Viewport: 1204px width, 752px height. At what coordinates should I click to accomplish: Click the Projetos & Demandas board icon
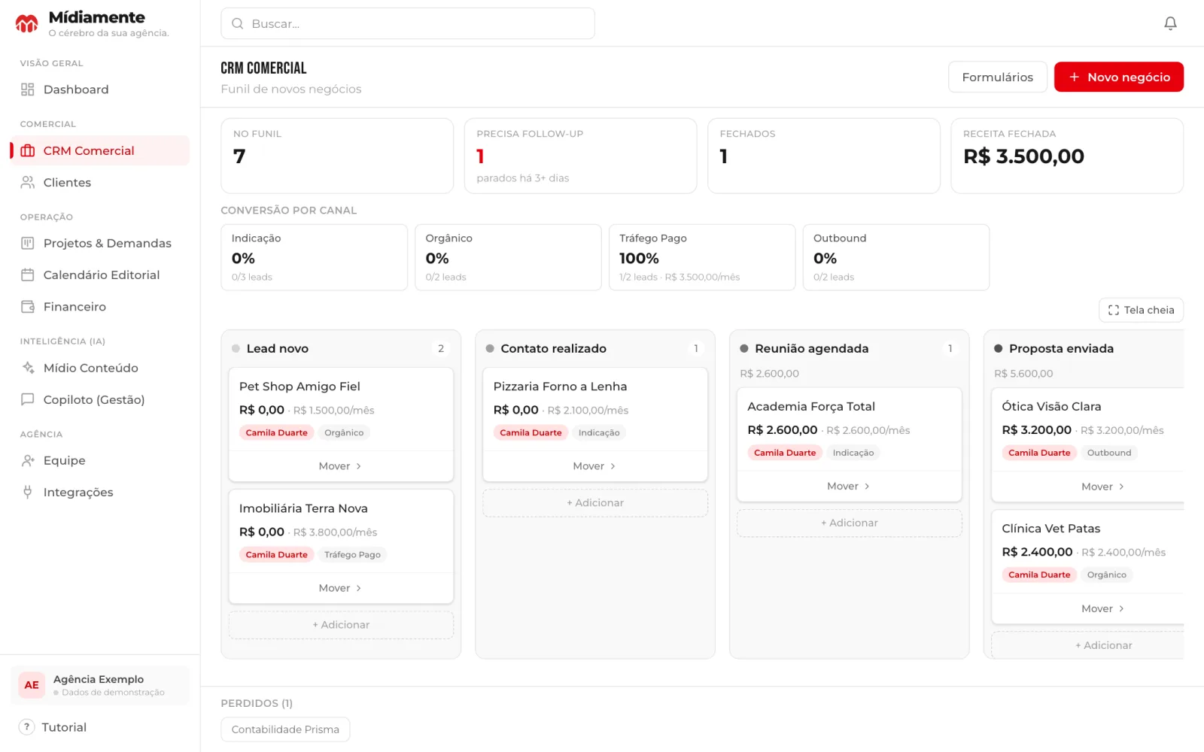[x=28, y=243]
